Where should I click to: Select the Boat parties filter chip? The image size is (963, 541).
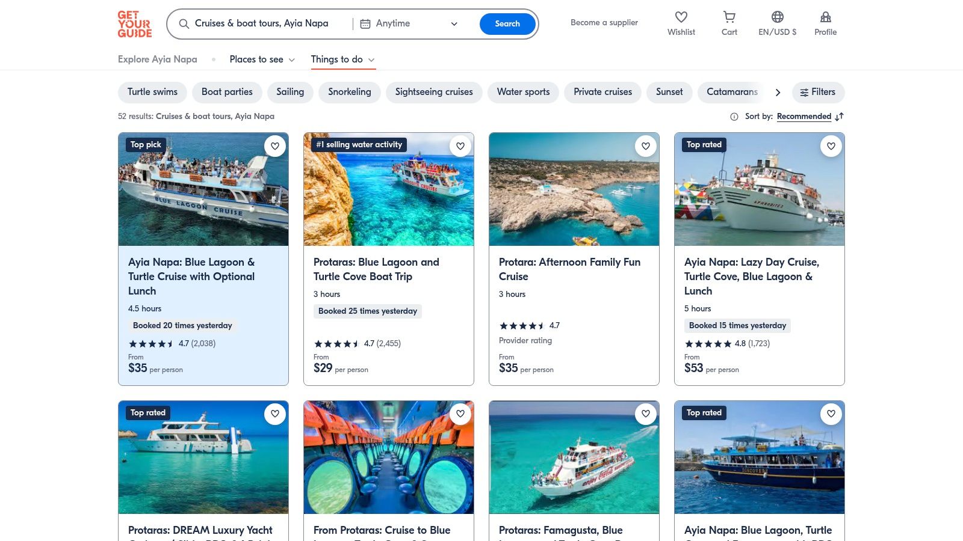coord(227,92)
